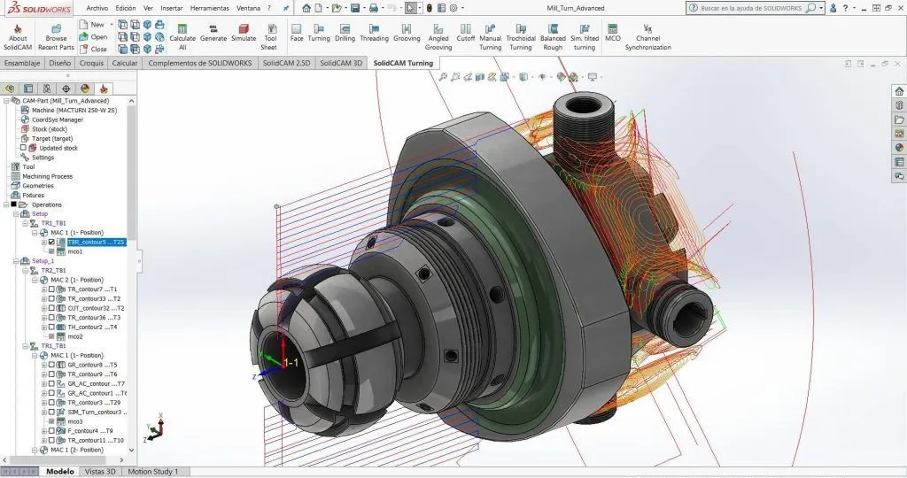
Task: Insert an MCO operation
Action: pos(613,33)
